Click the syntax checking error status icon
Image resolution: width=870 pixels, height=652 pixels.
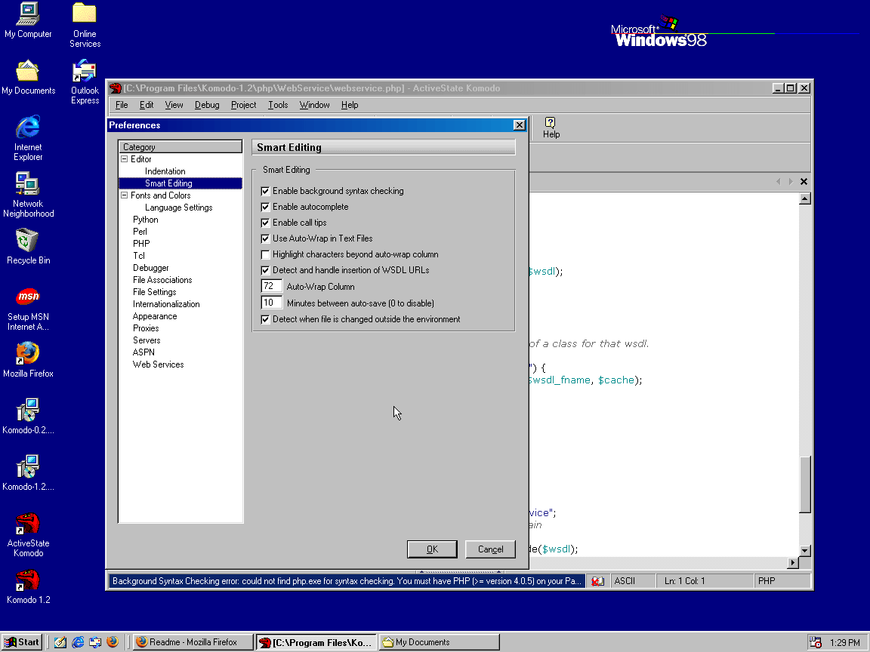[x=597, y=581]
